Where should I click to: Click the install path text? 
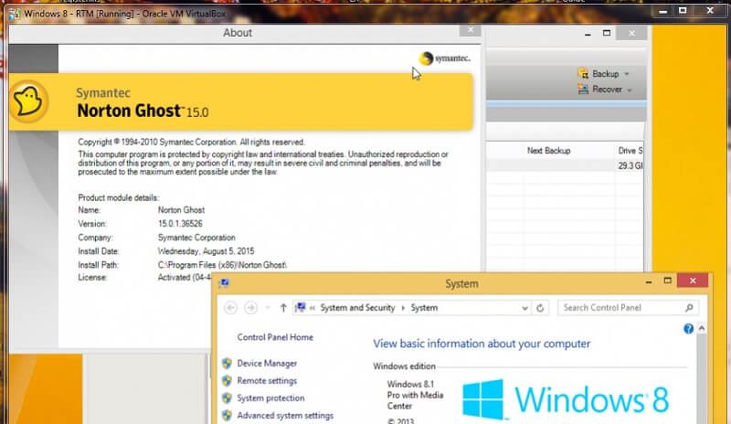pos(222,265)
